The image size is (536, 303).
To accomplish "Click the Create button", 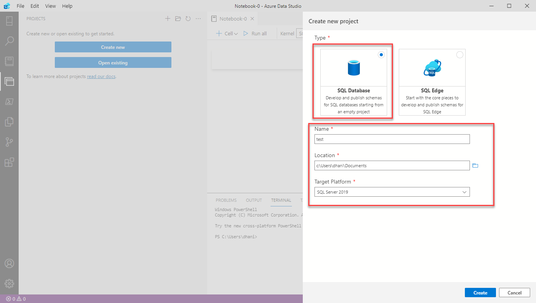I will 480,293.
